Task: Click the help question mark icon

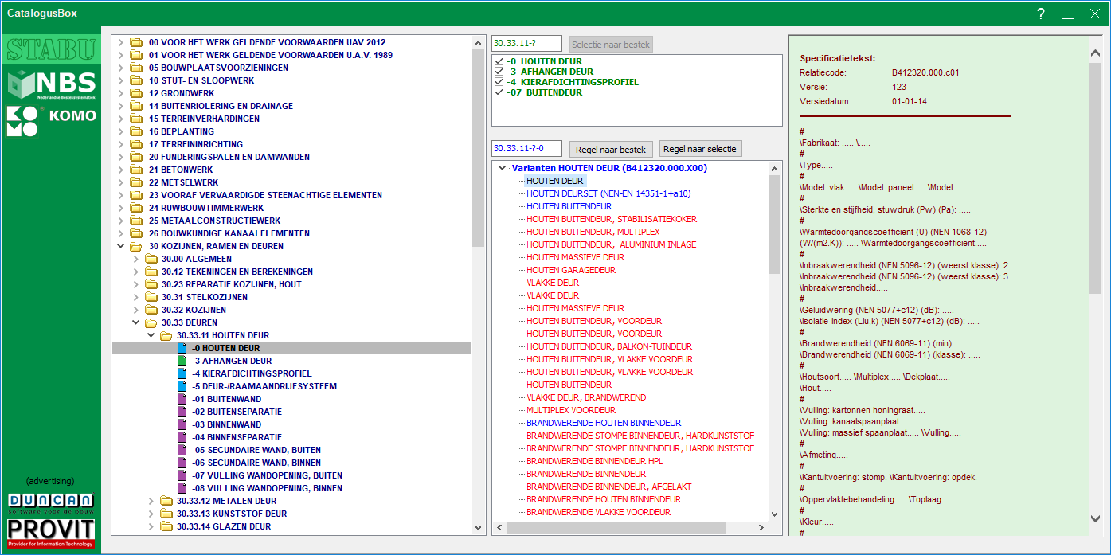Action: pyautogui.click(x=1040, y=14)
